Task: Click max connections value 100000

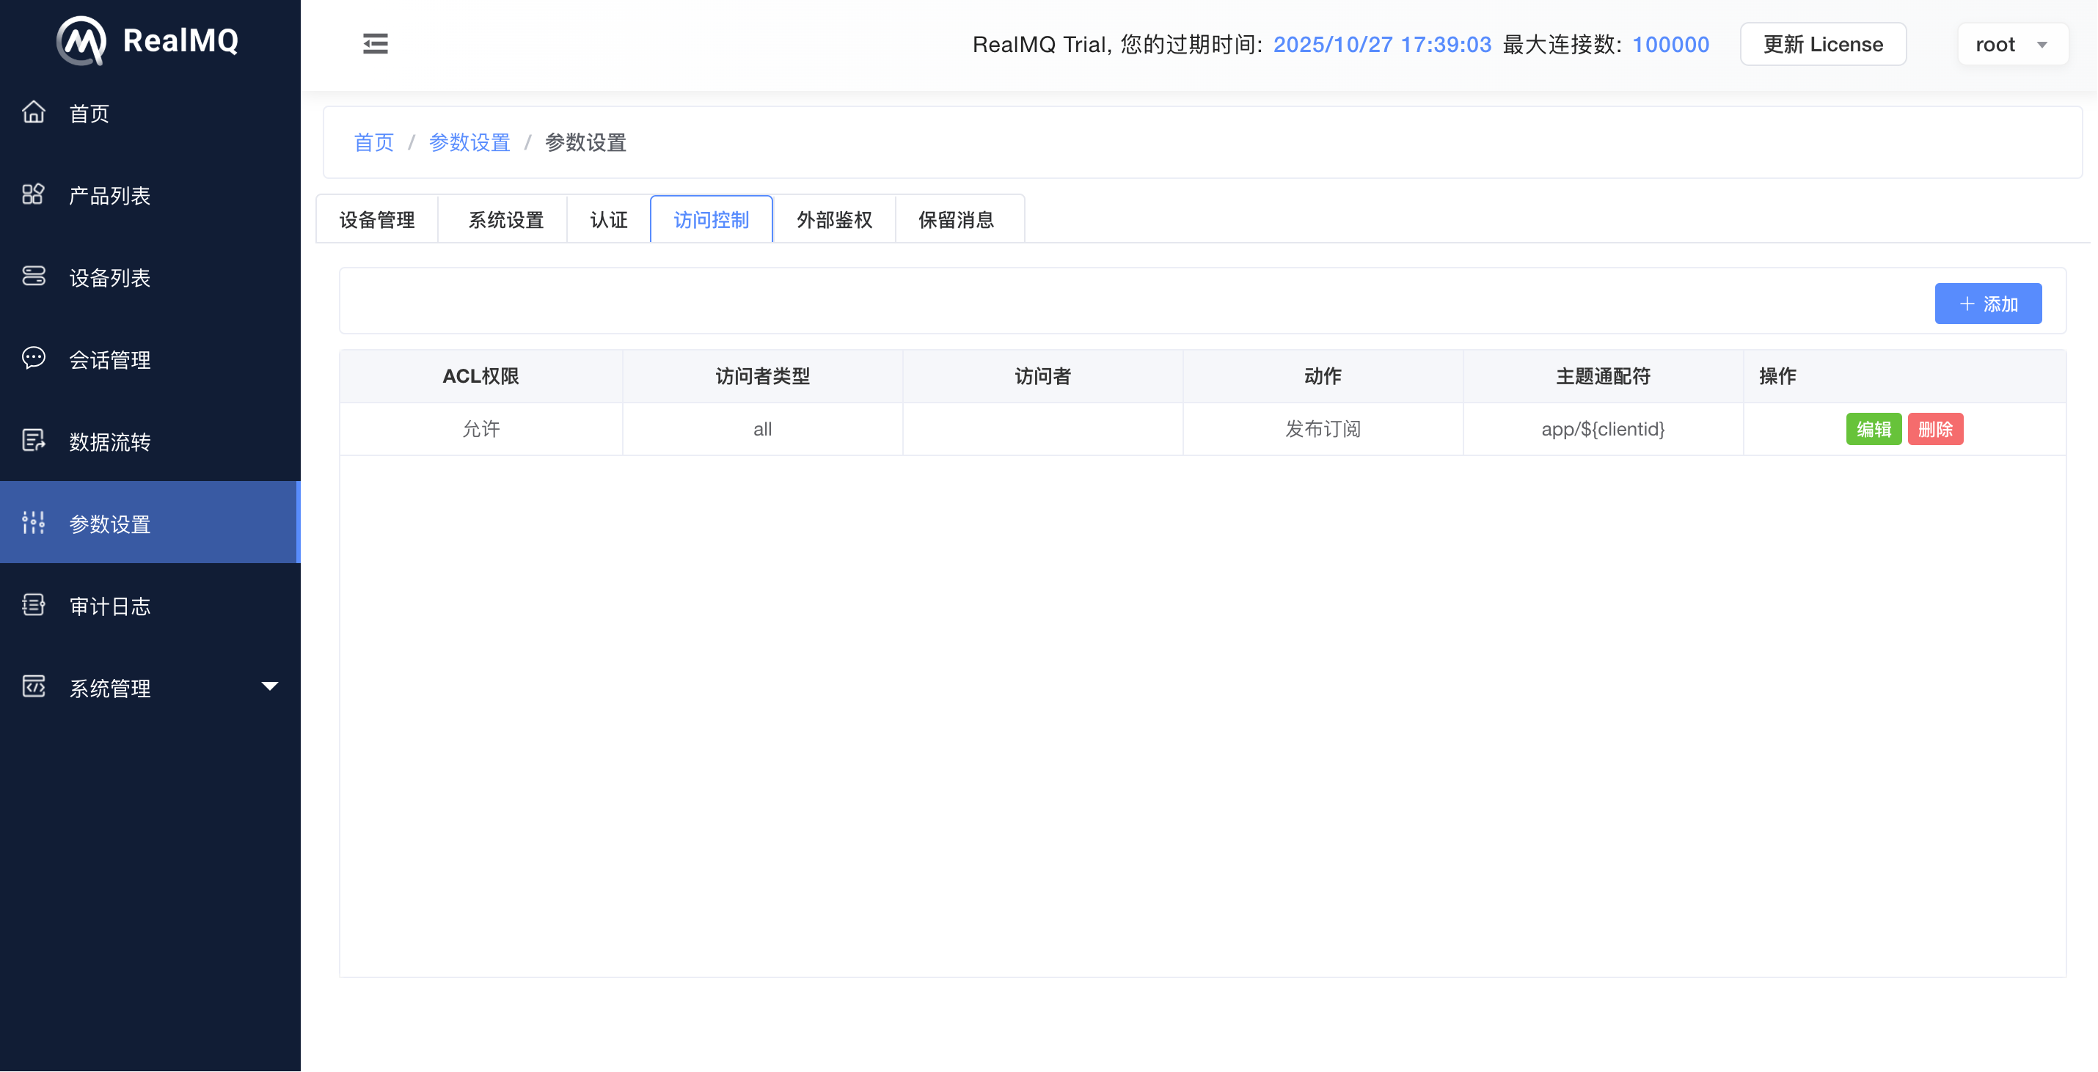Action: point(1670,44)
